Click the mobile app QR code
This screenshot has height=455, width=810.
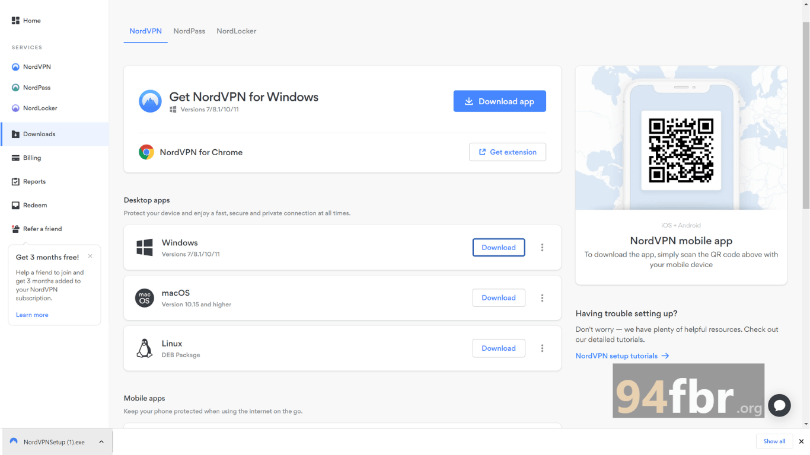pos(681,150)
